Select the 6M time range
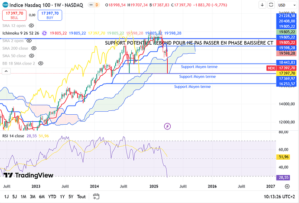 (42, 197)
